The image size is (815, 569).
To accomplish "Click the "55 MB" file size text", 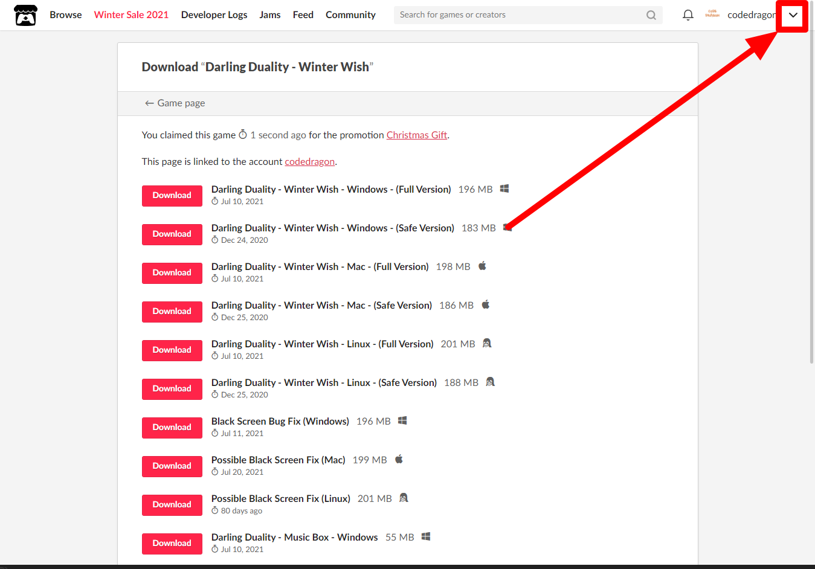I will [x=400, y=537].
